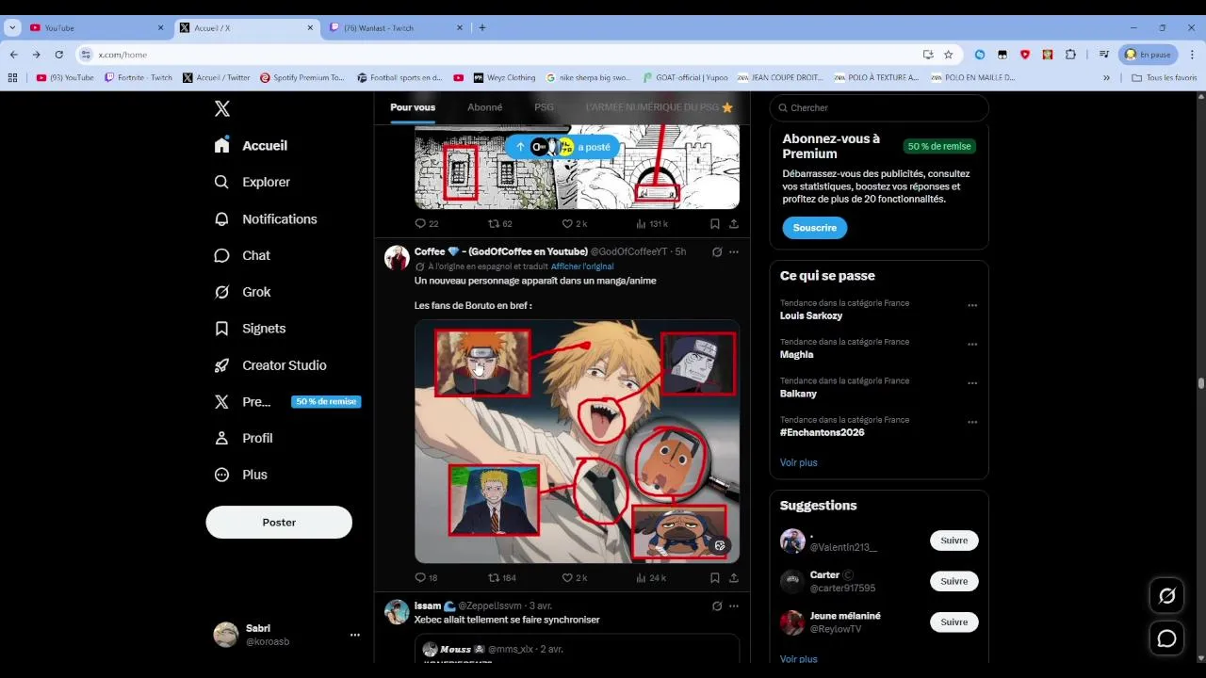1206x678 pixels.
Task: Open Signets bookmarks page
Action: 251,329
